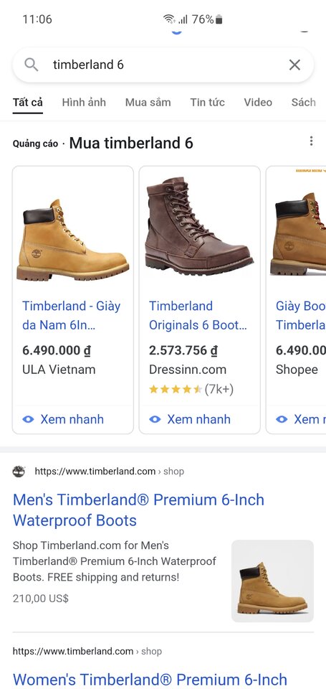
Task: Select the Video tab
Action: coord(258,103)
